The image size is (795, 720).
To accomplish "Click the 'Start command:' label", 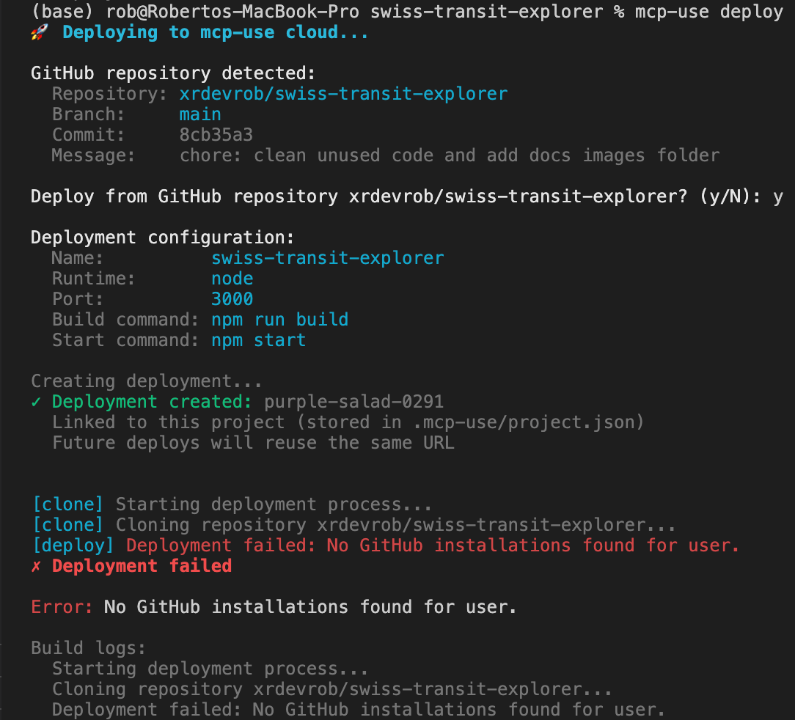I will pos(125,340).
